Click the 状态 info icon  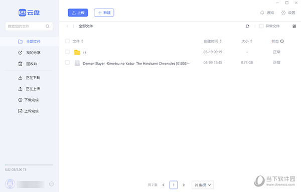(x=282, y=41)
